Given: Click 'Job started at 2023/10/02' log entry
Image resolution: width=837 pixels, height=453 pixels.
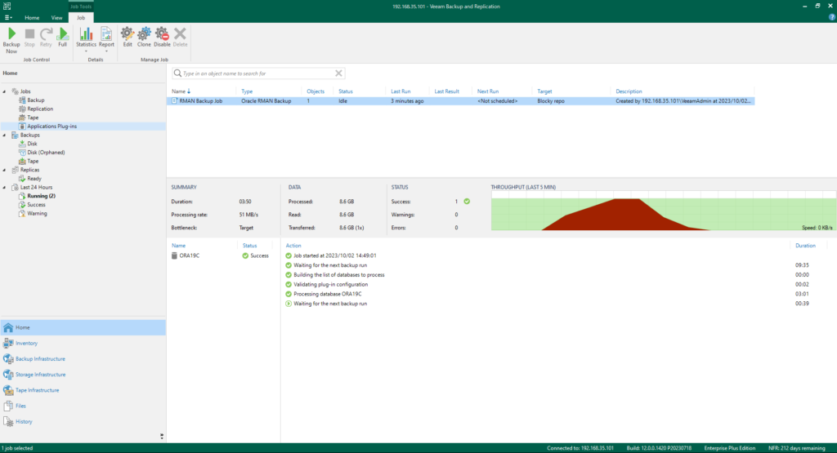Looking at the screenshot, I should 334,255.
